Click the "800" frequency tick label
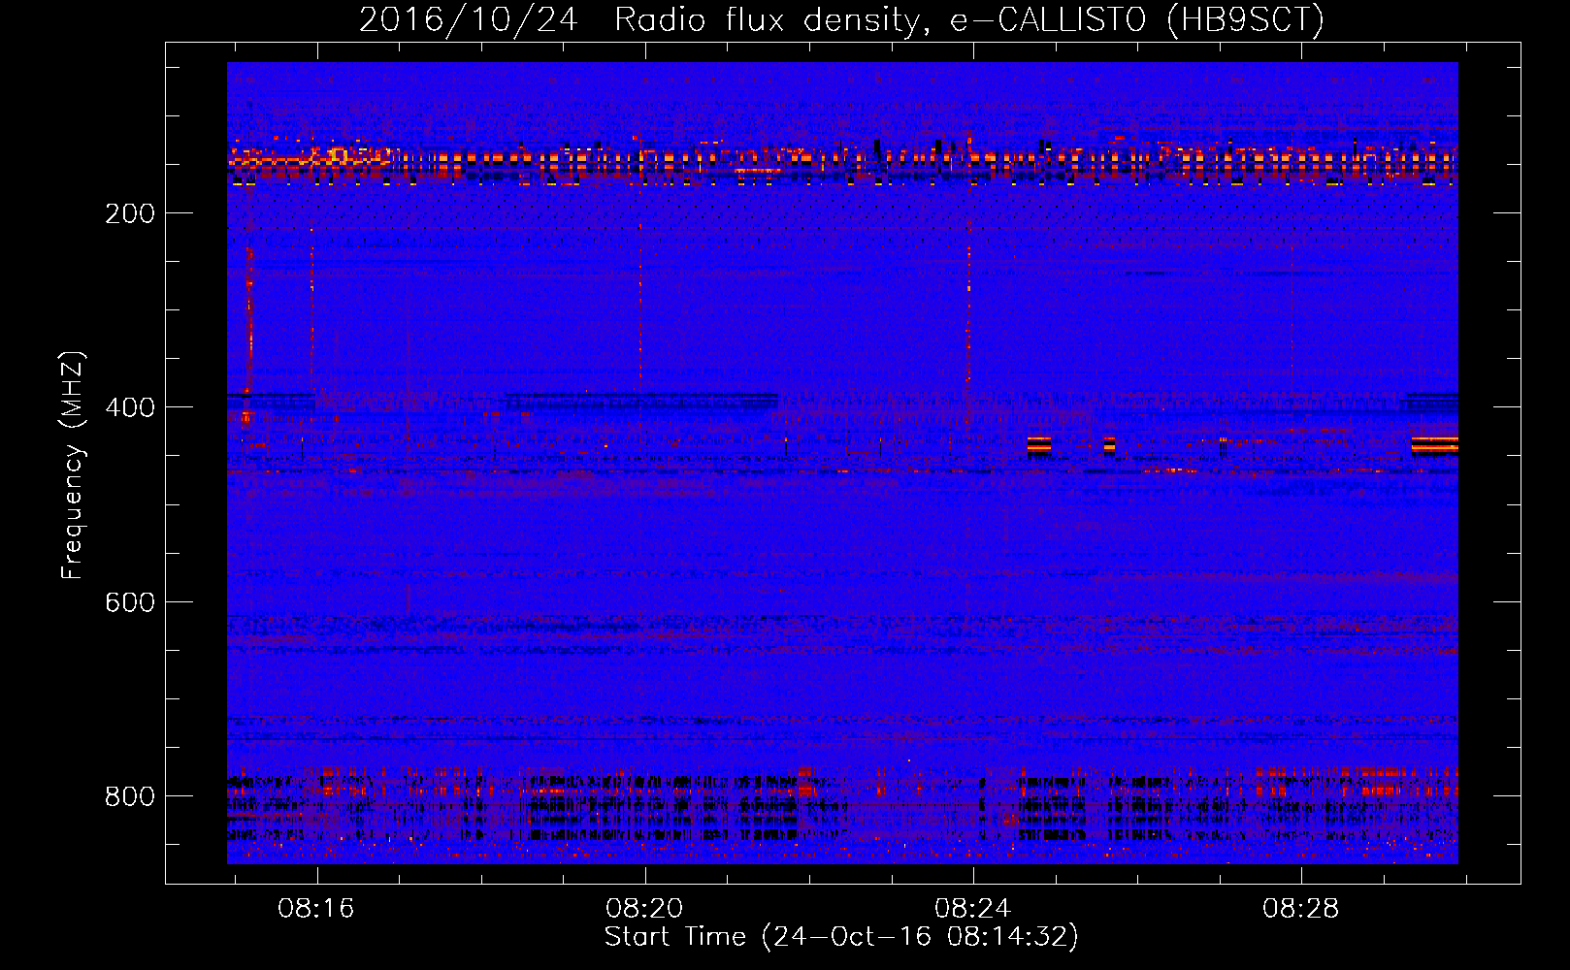The width and height of the screenshot is (1570, 970). click(x=130, y=796)
